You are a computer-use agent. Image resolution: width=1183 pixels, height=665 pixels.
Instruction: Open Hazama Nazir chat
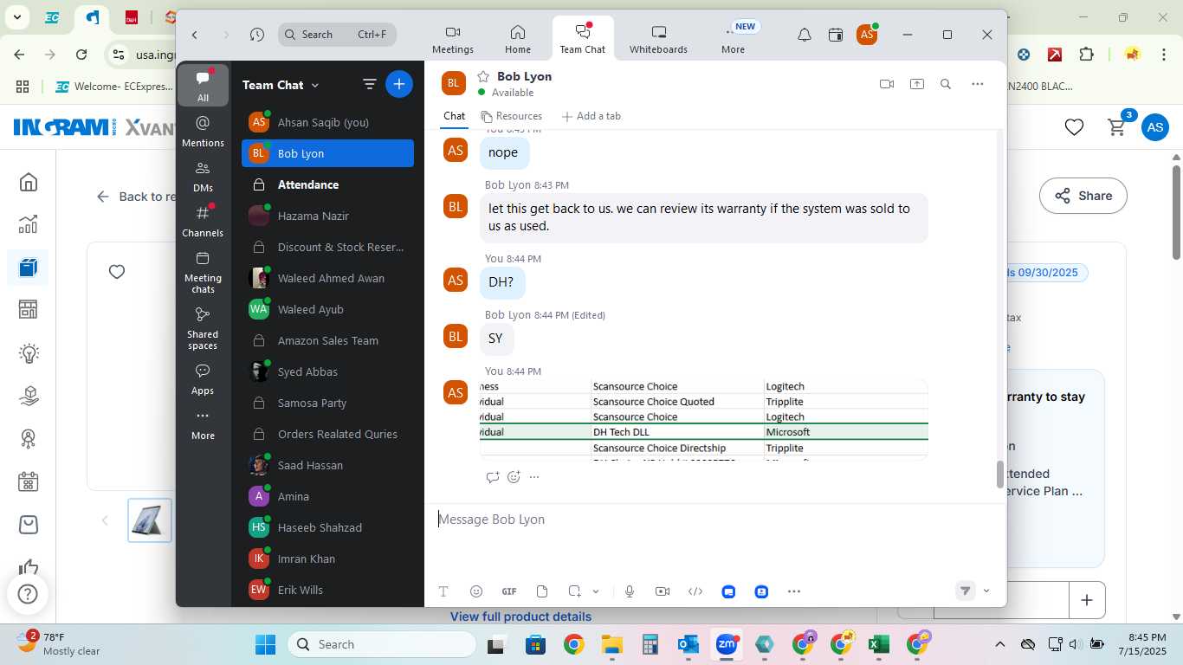click(x=327, y=216)
